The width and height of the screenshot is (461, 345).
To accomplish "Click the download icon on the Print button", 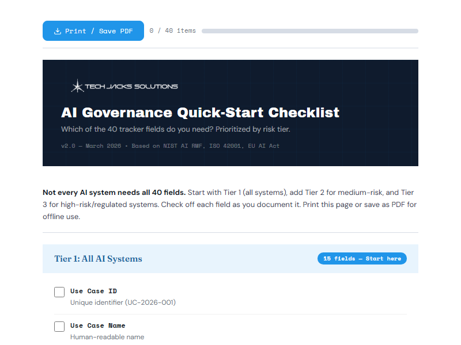I will (58, 31).
